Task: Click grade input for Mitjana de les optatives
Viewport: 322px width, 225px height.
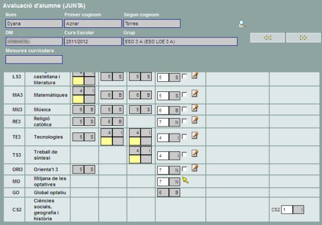Action: point(163,182)
